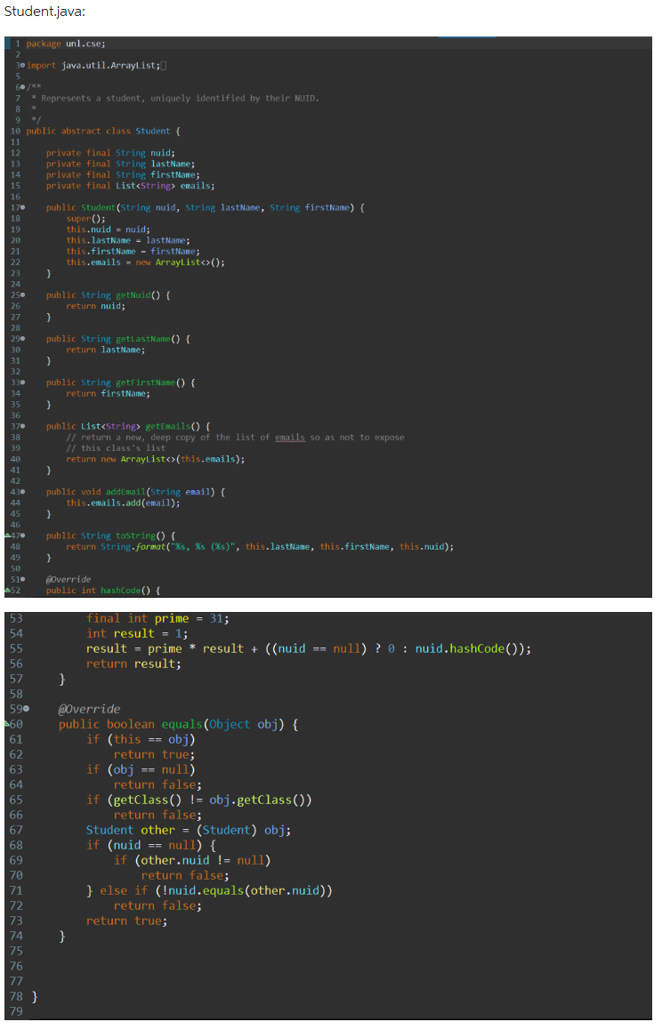This screenshot has height=1030, width=662.
Task: Collapse the getEmails method fold on line 37
Action: (22, 426)
